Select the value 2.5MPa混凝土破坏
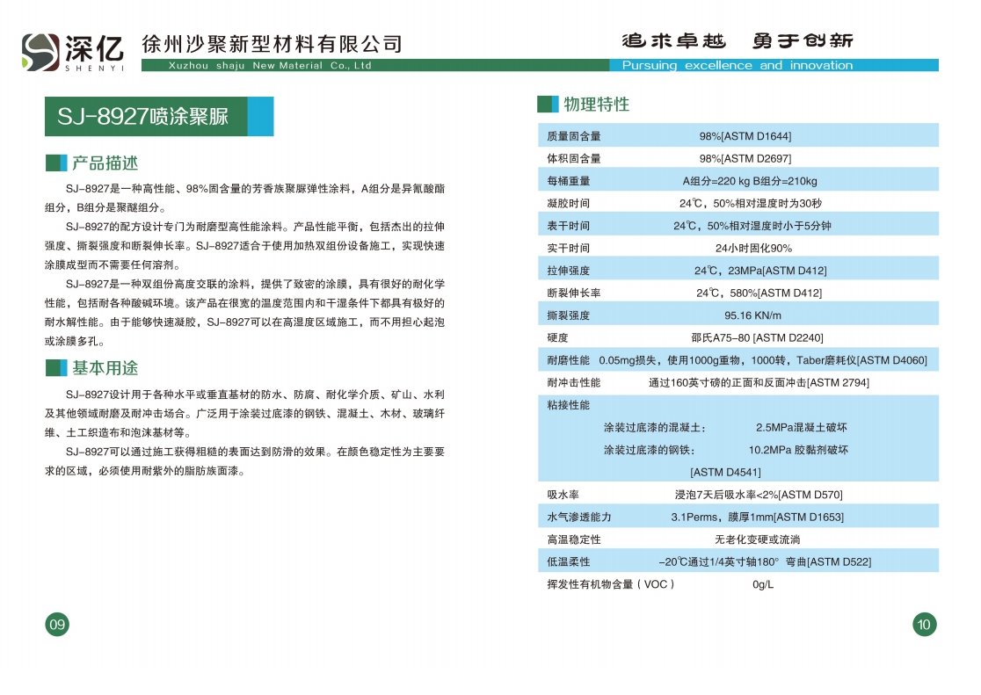981x695 pixels. pos(802,427)
